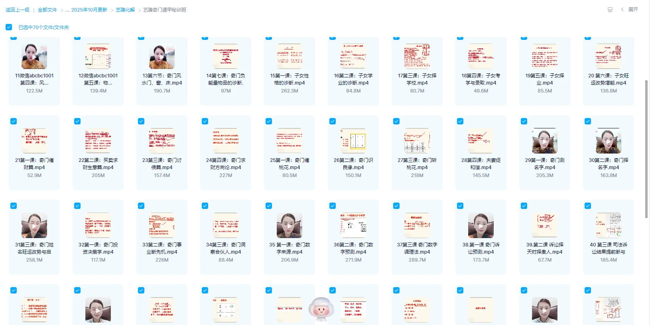Open the 29第一课 奇门测名字.mp4 video thumbnail

tap(545, 141)
